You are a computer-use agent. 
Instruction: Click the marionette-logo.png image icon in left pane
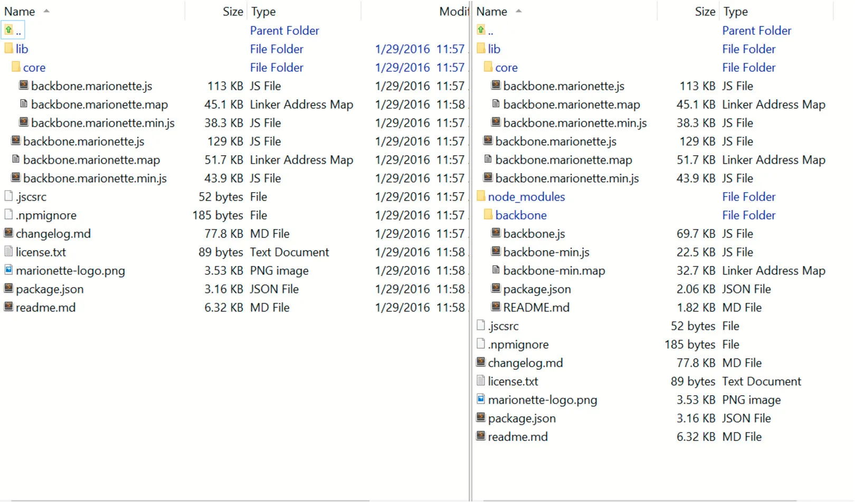coord(8,270)
